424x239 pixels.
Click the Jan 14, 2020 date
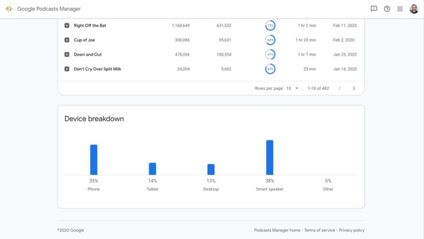[x=345, y=69]
